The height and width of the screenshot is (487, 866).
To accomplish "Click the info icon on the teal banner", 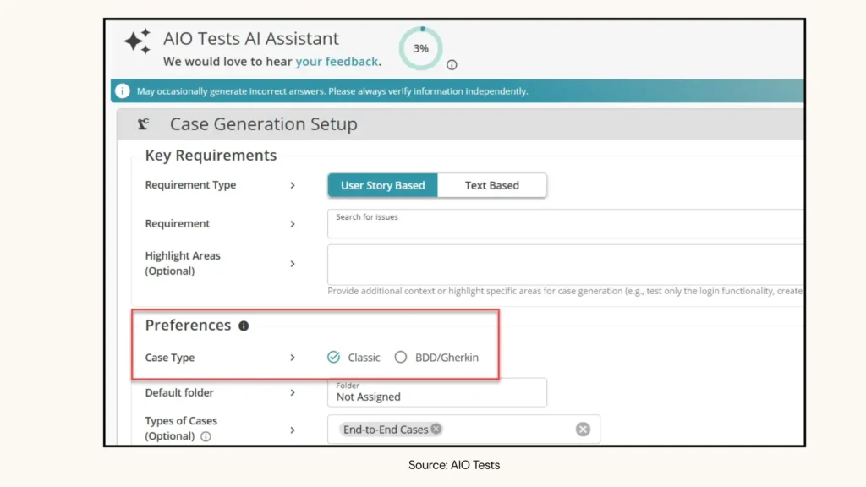I will (x=123, y=90).
